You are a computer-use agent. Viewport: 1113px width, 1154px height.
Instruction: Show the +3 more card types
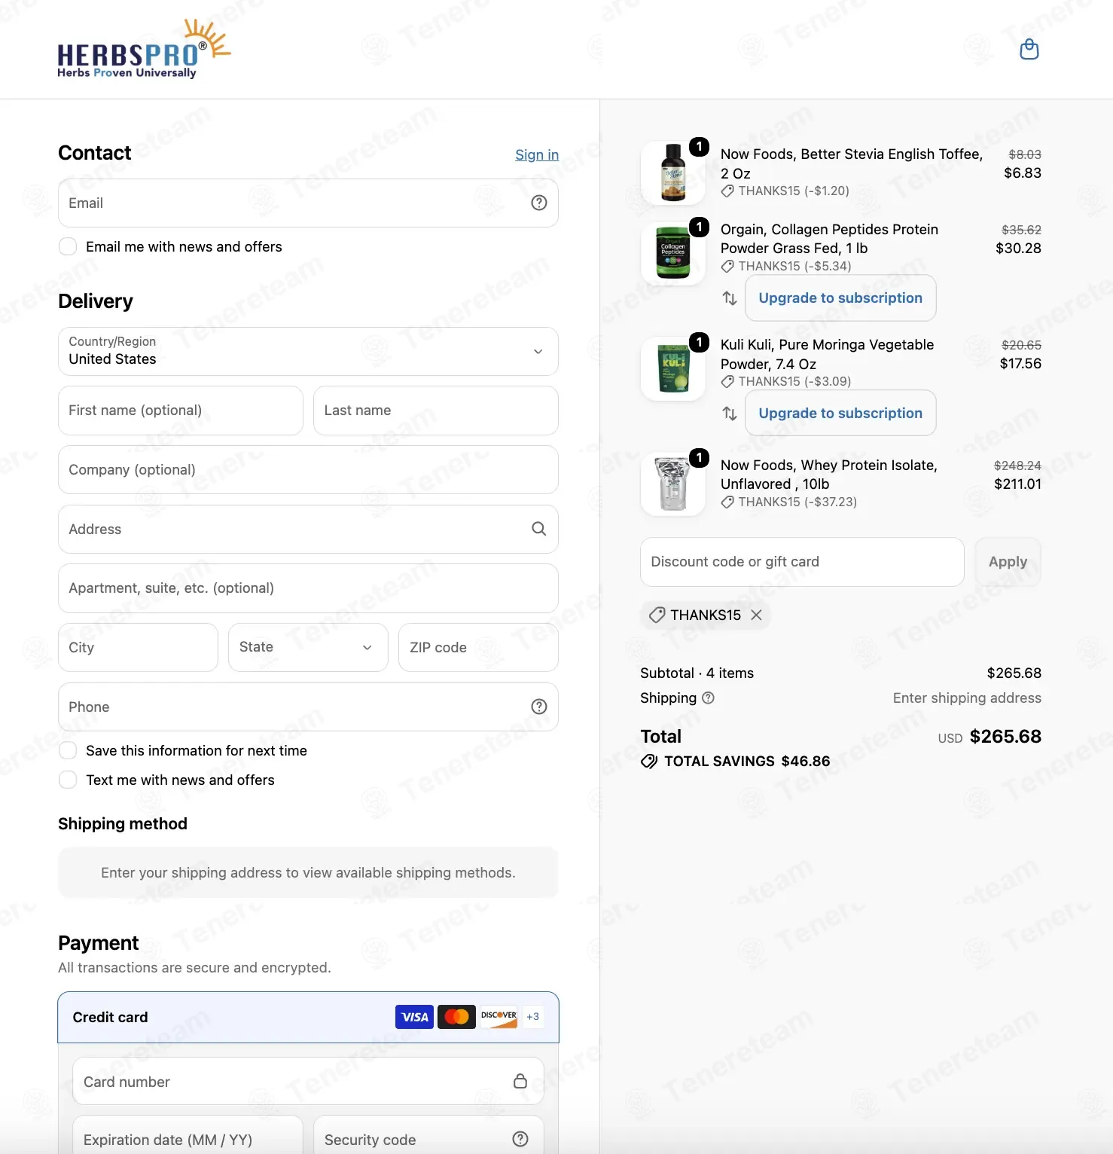[x=532, y=1017]
